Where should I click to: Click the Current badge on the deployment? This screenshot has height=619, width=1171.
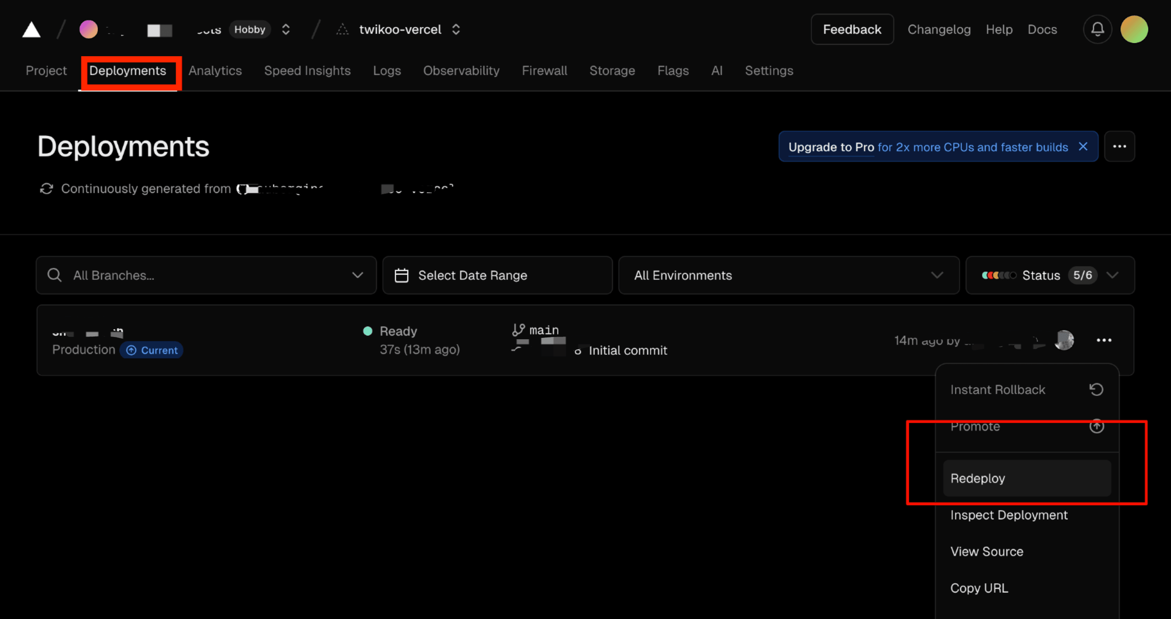(151, 350)
